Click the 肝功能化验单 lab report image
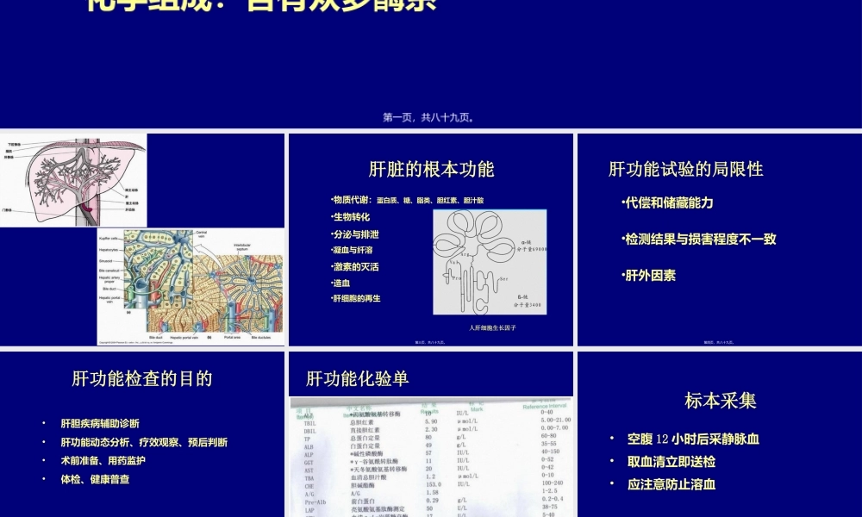The width and height of the screenshot is (862, 517). click(430, 457)
